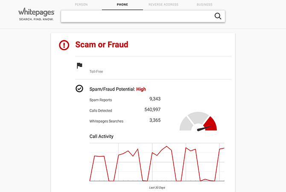Screen dimensions: 286x192
Task: Click the spam risk gauge meter
Action: click(198, 122)
